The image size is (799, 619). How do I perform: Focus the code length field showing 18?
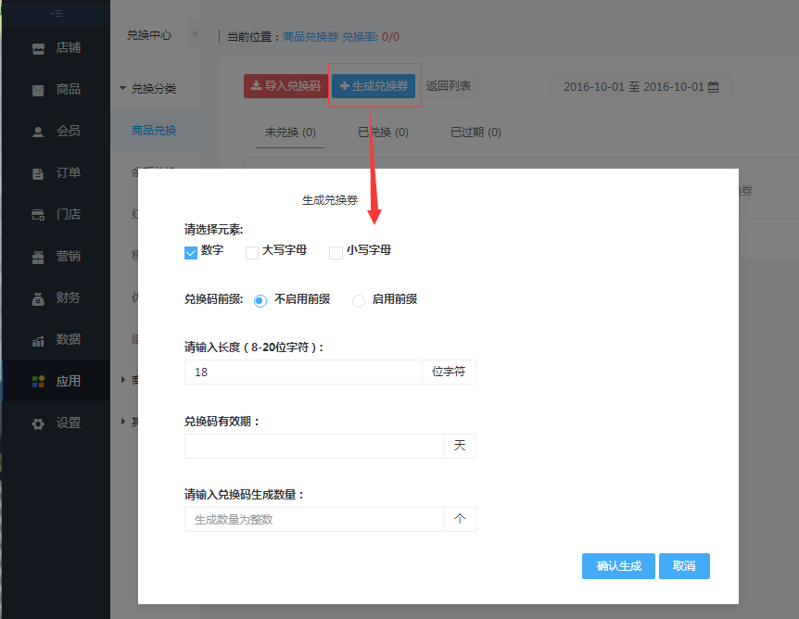(304, 372)
